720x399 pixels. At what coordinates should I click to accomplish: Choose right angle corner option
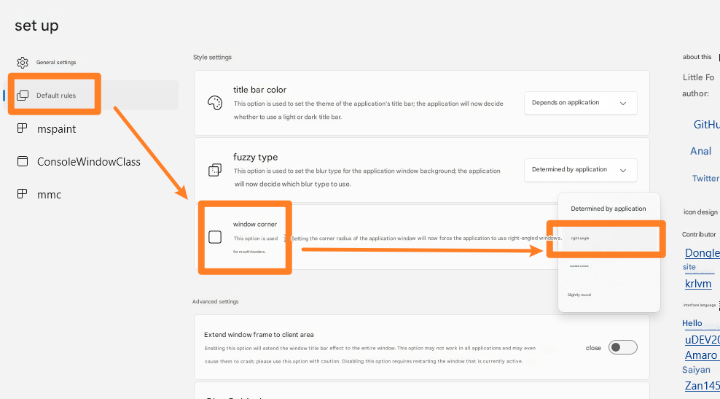609,238
